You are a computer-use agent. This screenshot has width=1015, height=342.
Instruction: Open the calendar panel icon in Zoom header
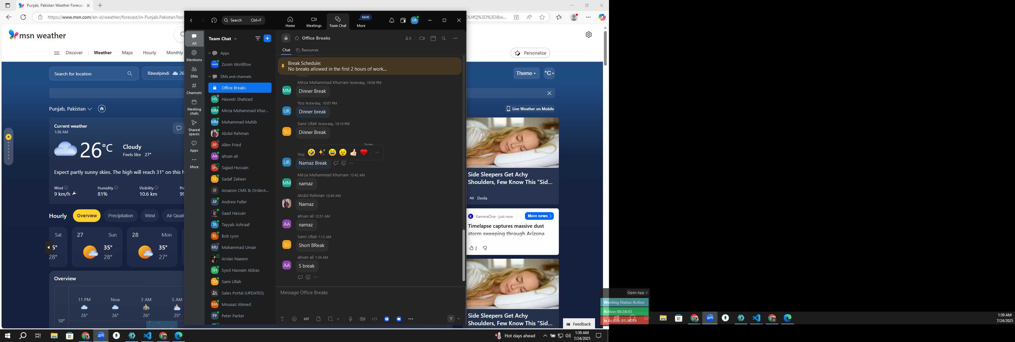[x=403, y=21]
